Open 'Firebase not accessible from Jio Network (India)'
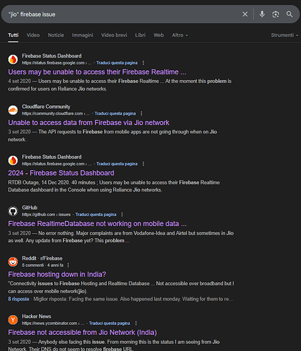This screenshot has height=351, width=301. [82, 333]
